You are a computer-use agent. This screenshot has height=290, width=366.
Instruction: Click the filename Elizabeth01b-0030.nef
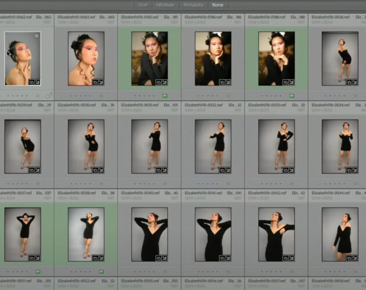(x=77, y=105)
